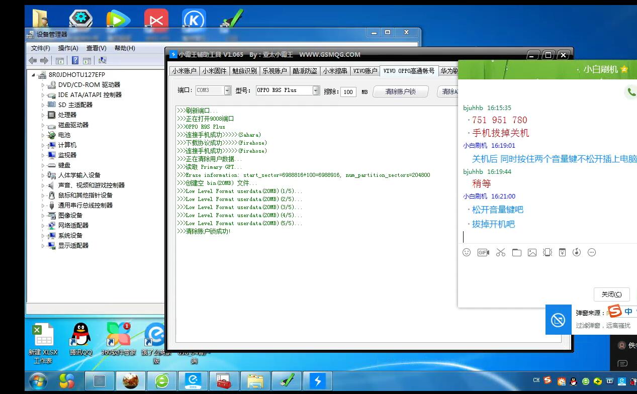
Task: Scan for hardware changes in Device Manager toolbar
Action: click(x=102, y=60)
